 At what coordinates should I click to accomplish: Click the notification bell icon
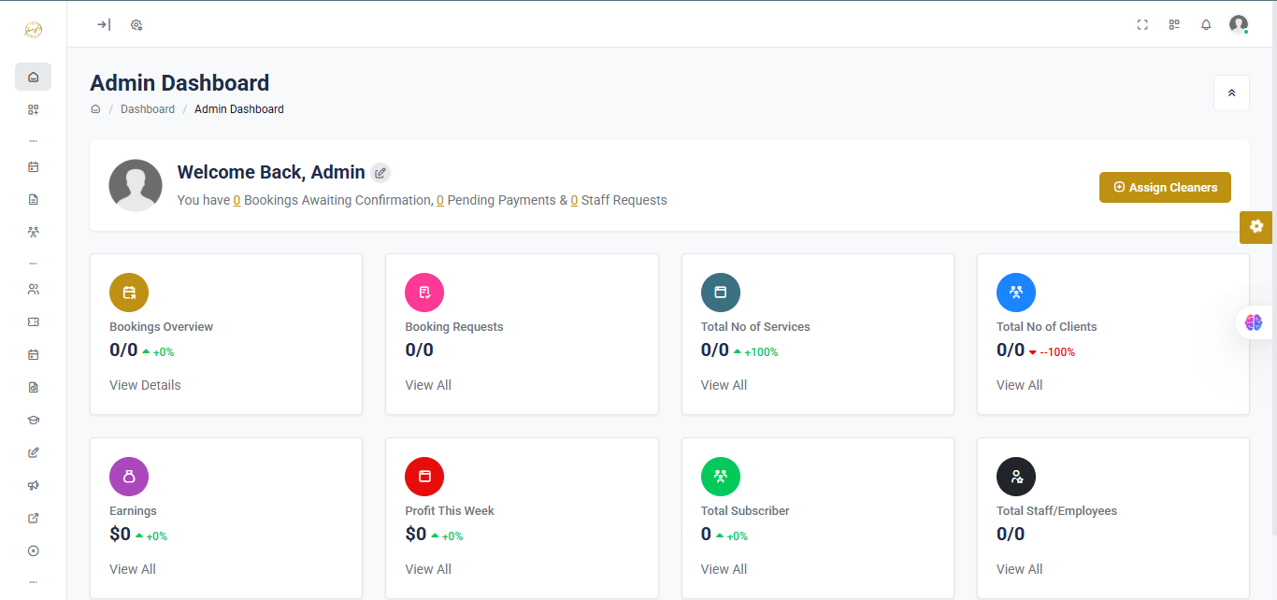tap(1206, 25)
